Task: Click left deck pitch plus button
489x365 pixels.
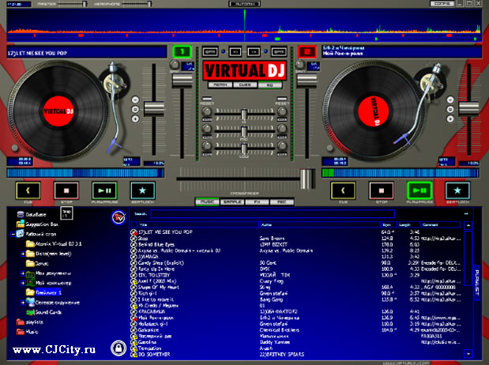Action: (135, 119)
